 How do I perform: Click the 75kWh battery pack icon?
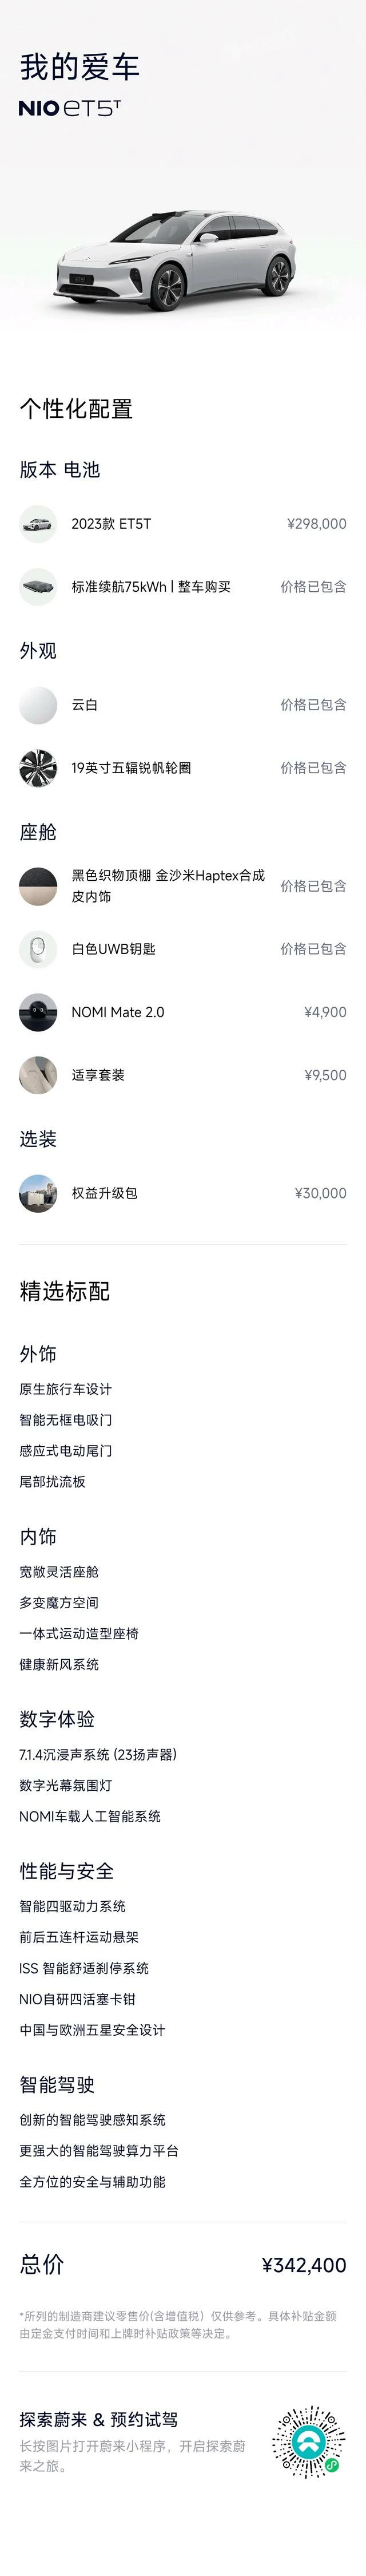coord(38,587)
